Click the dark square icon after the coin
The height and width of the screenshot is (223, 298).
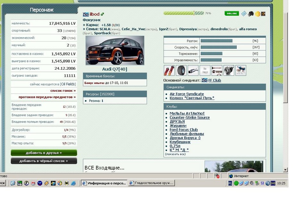(263, 14)
